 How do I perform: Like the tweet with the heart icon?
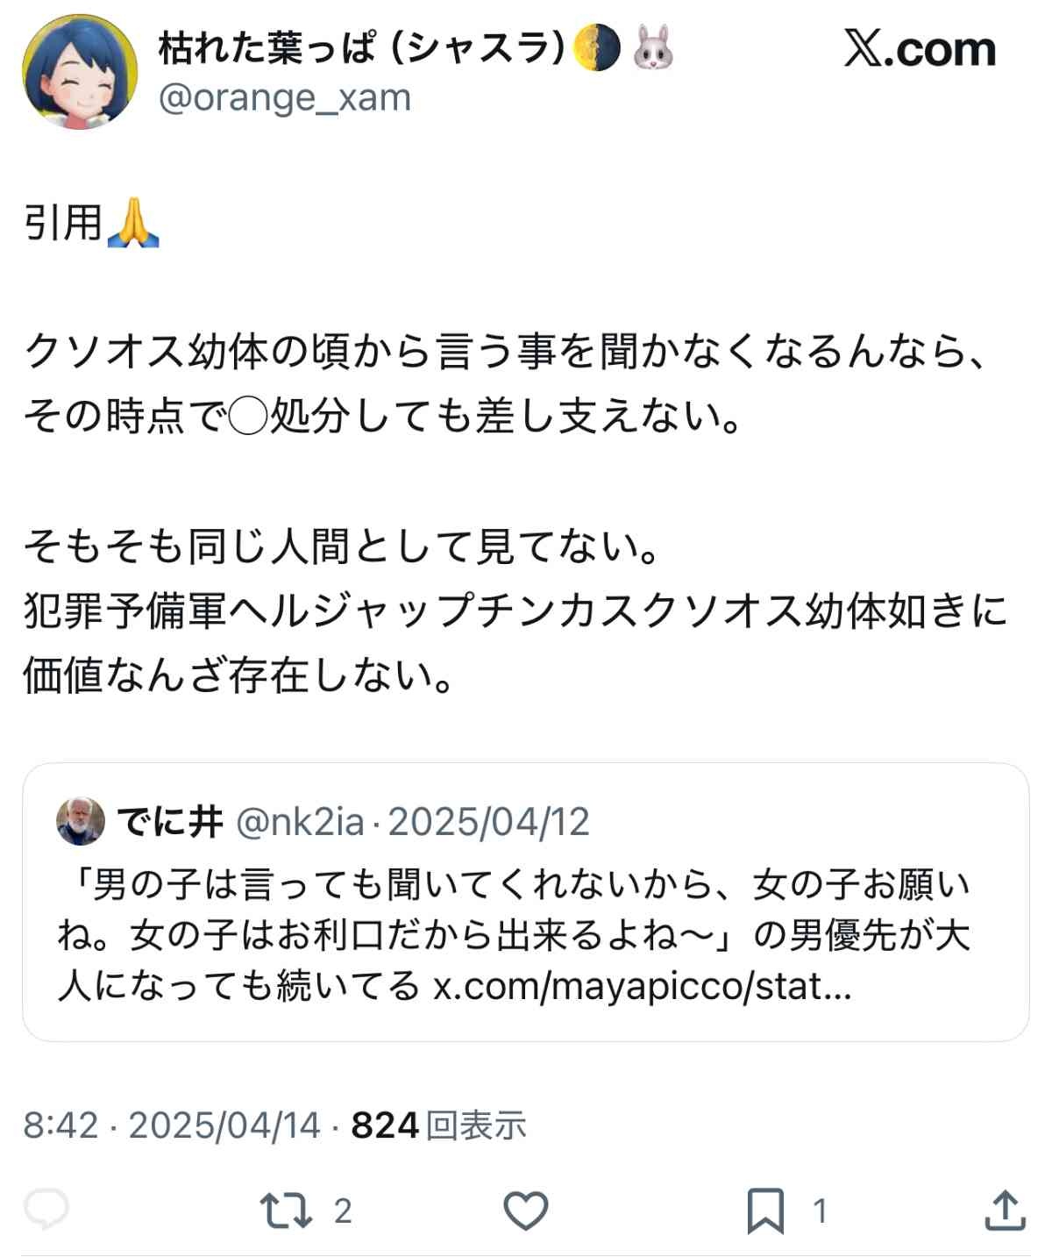pyautogui.click(x=526, y=1211)
